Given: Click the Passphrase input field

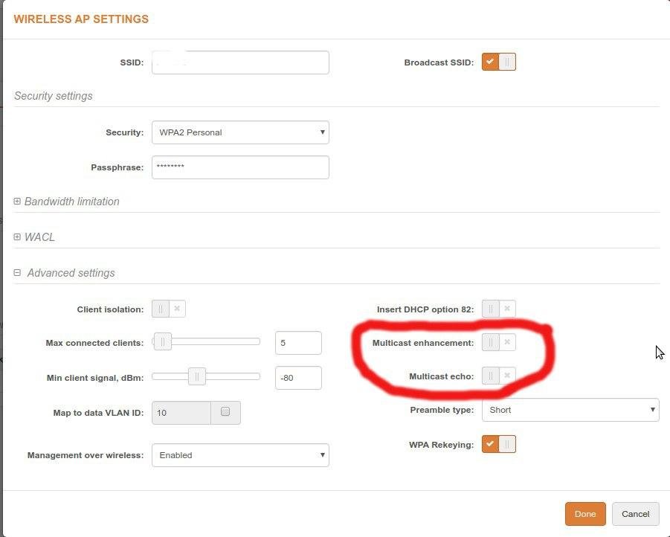Looking at the screenshot, I should pyautogui.click(x=240, y=167).
